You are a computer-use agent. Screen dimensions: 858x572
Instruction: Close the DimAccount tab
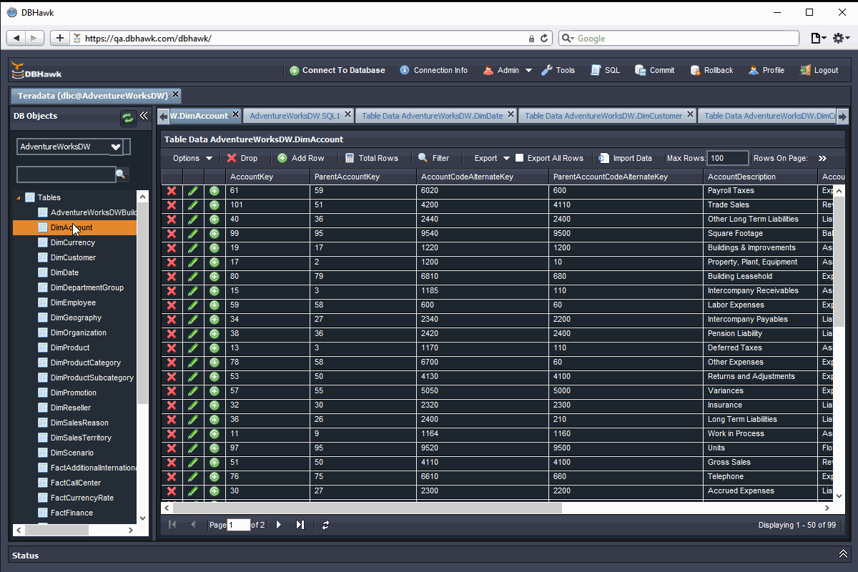click(x=235, y=114)
